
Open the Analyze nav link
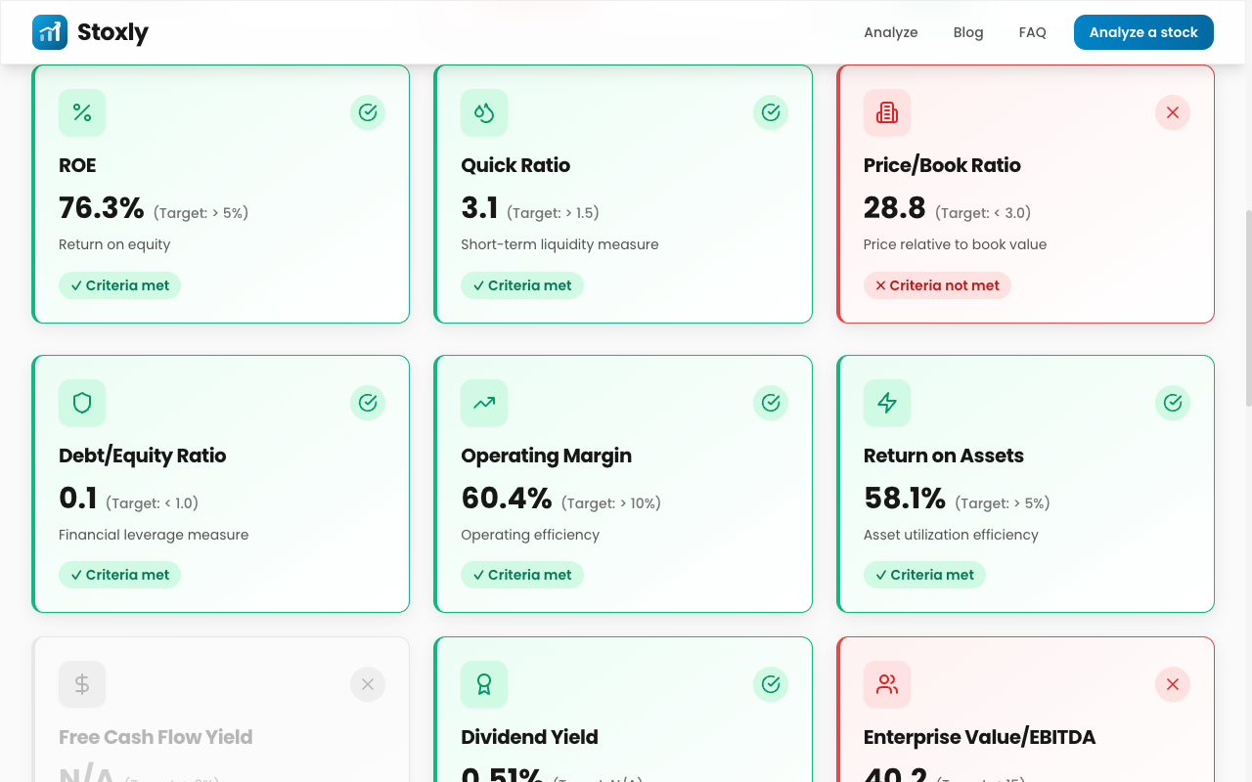(x=891, y=32)
